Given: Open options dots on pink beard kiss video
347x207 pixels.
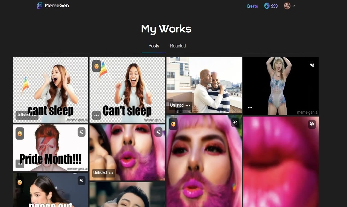Looking at the screenshot, I should 111,173.
